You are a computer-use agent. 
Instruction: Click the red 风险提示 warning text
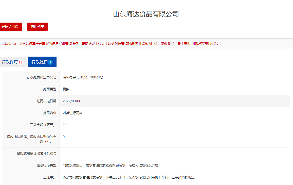[x=110, y=44]
